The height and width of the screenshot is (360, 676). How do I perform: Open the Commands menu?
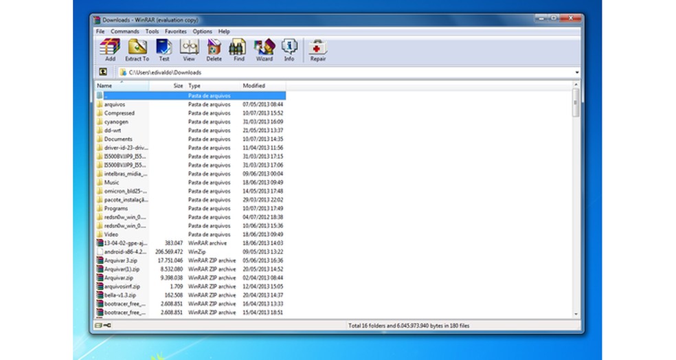coord(124,32)
